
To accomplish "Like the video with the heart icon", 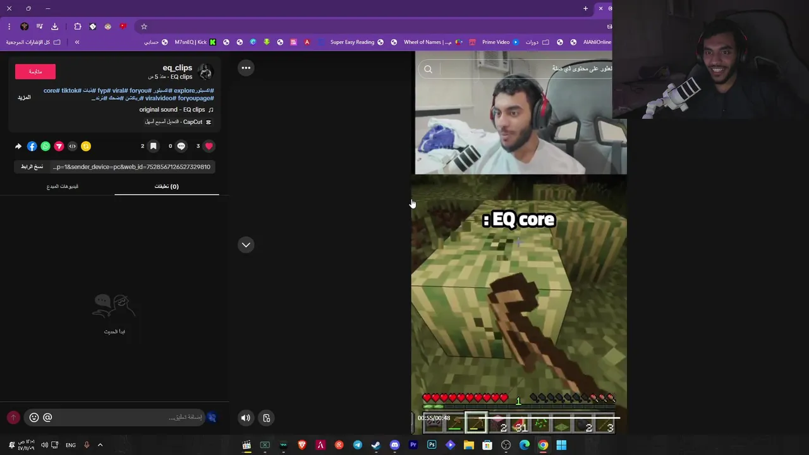I will pos(209,146).
